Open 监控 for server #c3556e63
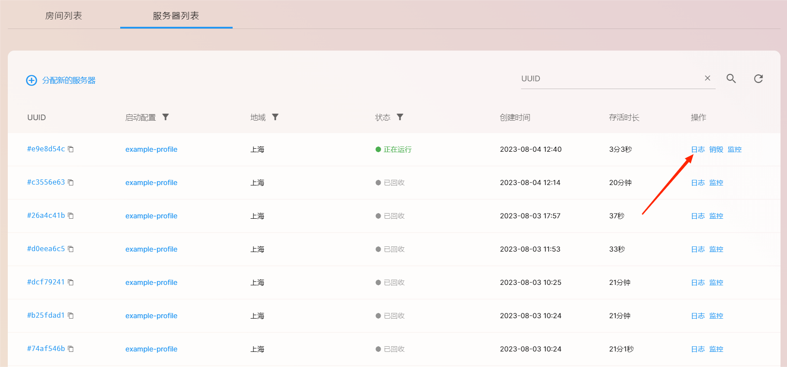The height and width of the screenshot is (367, 787). (x=716, y=183)
